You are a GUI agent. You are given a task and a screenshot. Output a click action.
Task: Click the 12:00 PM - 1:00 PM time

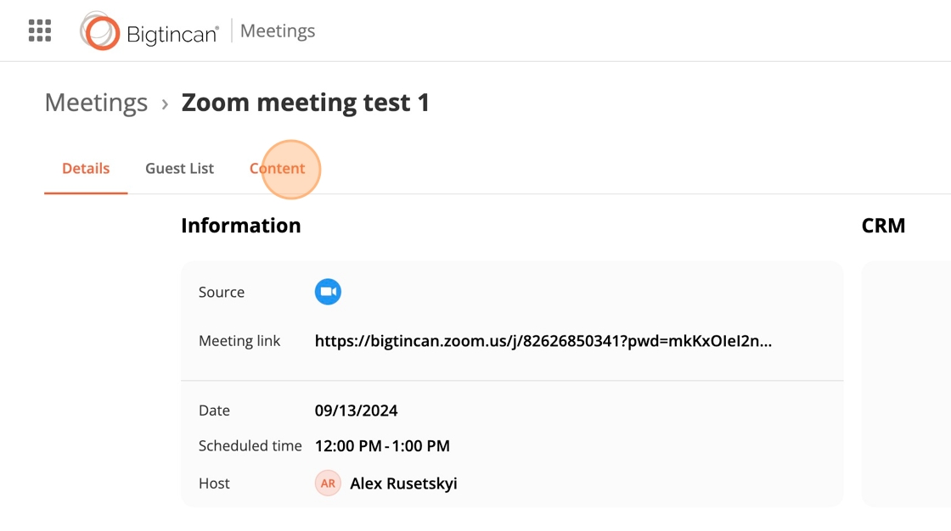pos(382,446)
